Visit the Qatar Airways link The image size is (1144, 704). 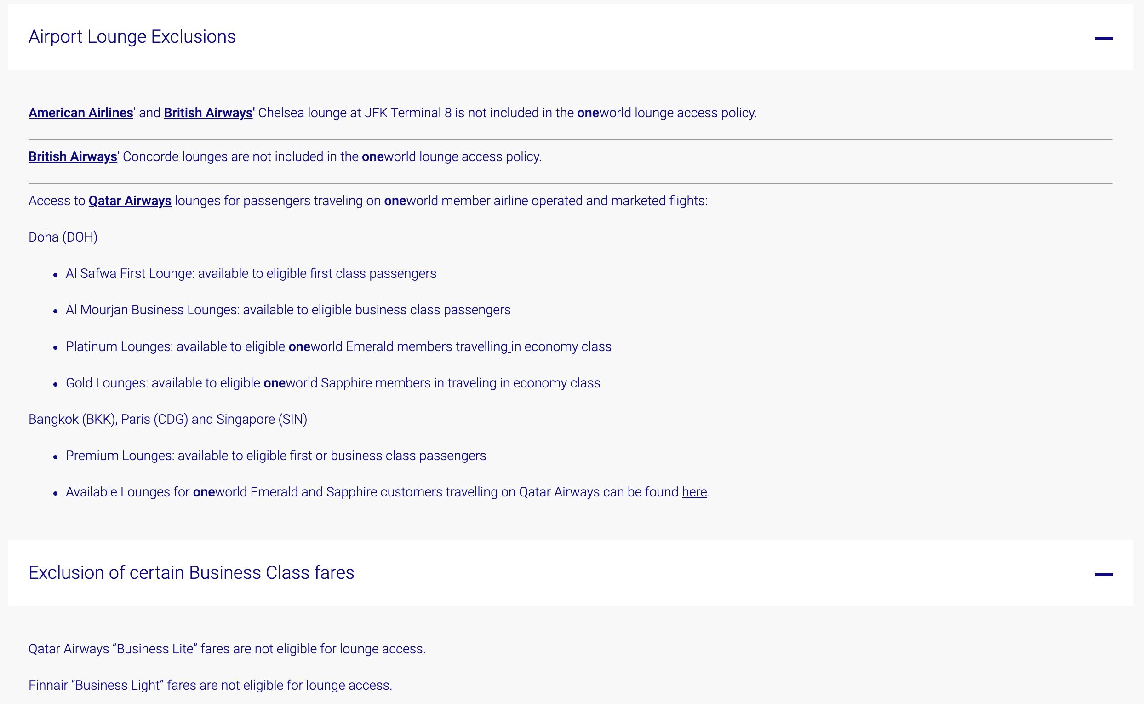(x=130, y=201)
